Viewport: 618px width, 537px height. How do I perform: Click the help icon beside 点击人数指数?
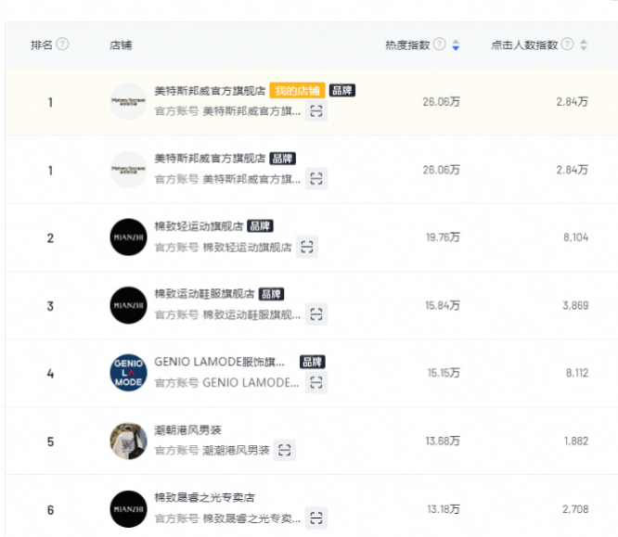tap(567, 45)
